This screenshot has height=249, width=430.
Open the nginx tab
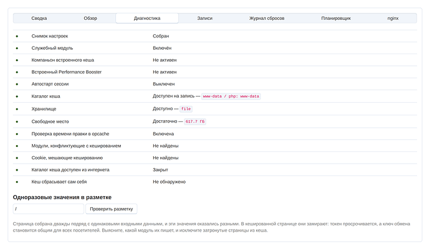(x=393, y=18)
